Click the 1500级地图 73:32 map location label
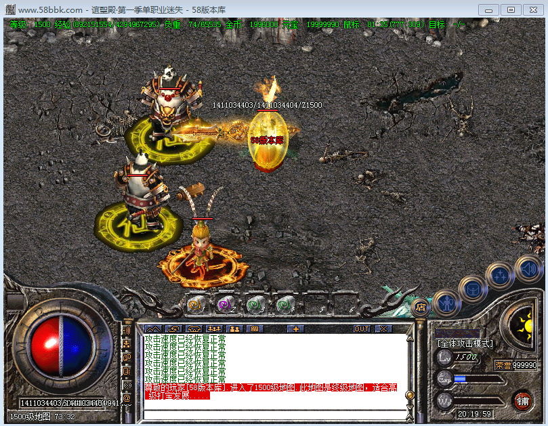 click(42, 417)
